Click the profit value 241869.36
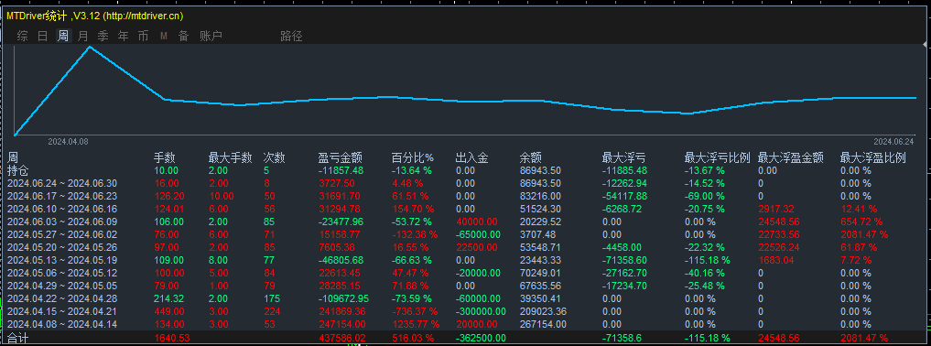This screenshot has width=931, height=346. click(341, 311)
